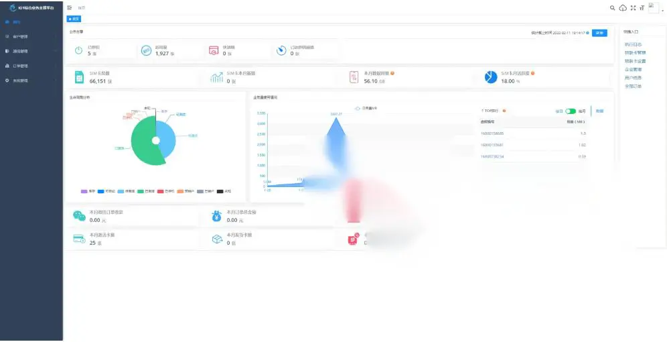Toggle the daily/monthly green switch
Screen dimensions: 667x342
571,111
